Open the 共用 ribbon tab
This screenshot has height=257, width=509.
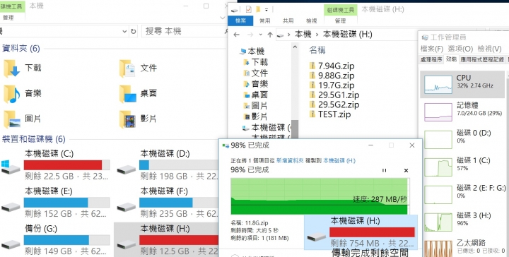coord(288,20)
